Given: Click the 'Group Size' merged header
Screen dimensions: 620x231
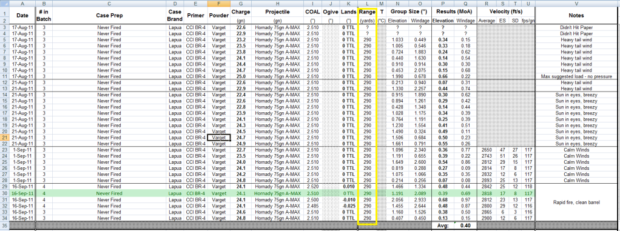Looking at the screenshot, I should coord(408,12).
